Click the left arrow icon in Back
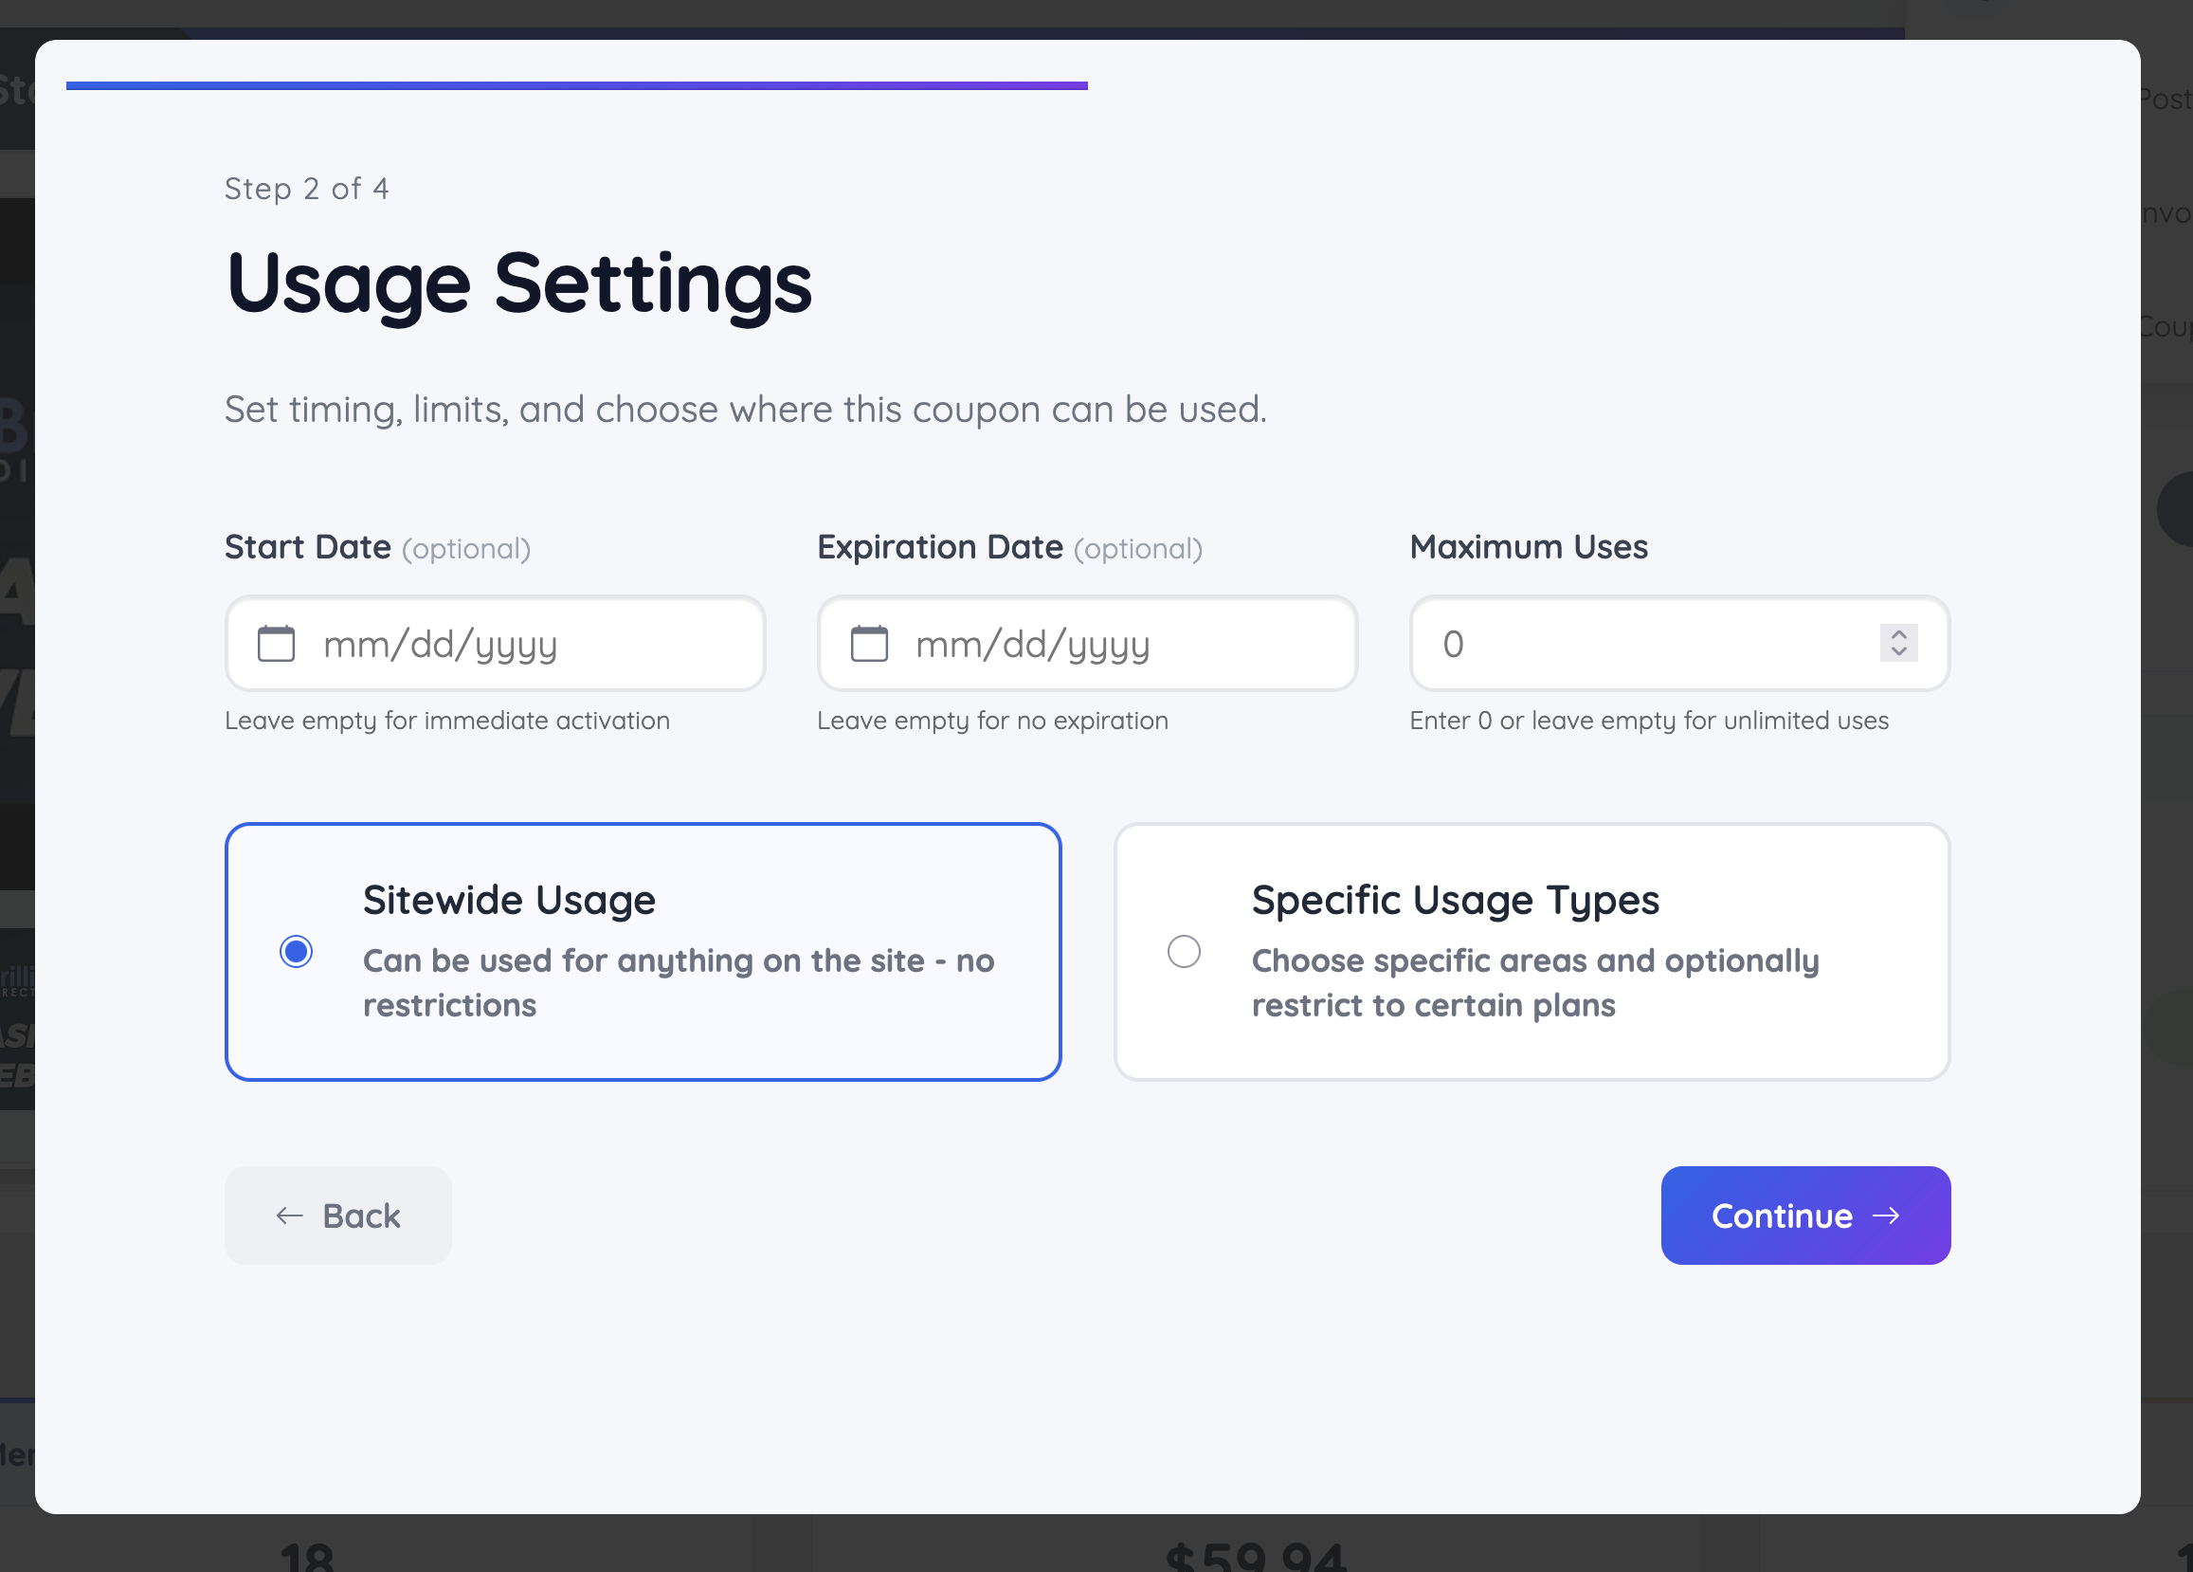 [289, 1216]
